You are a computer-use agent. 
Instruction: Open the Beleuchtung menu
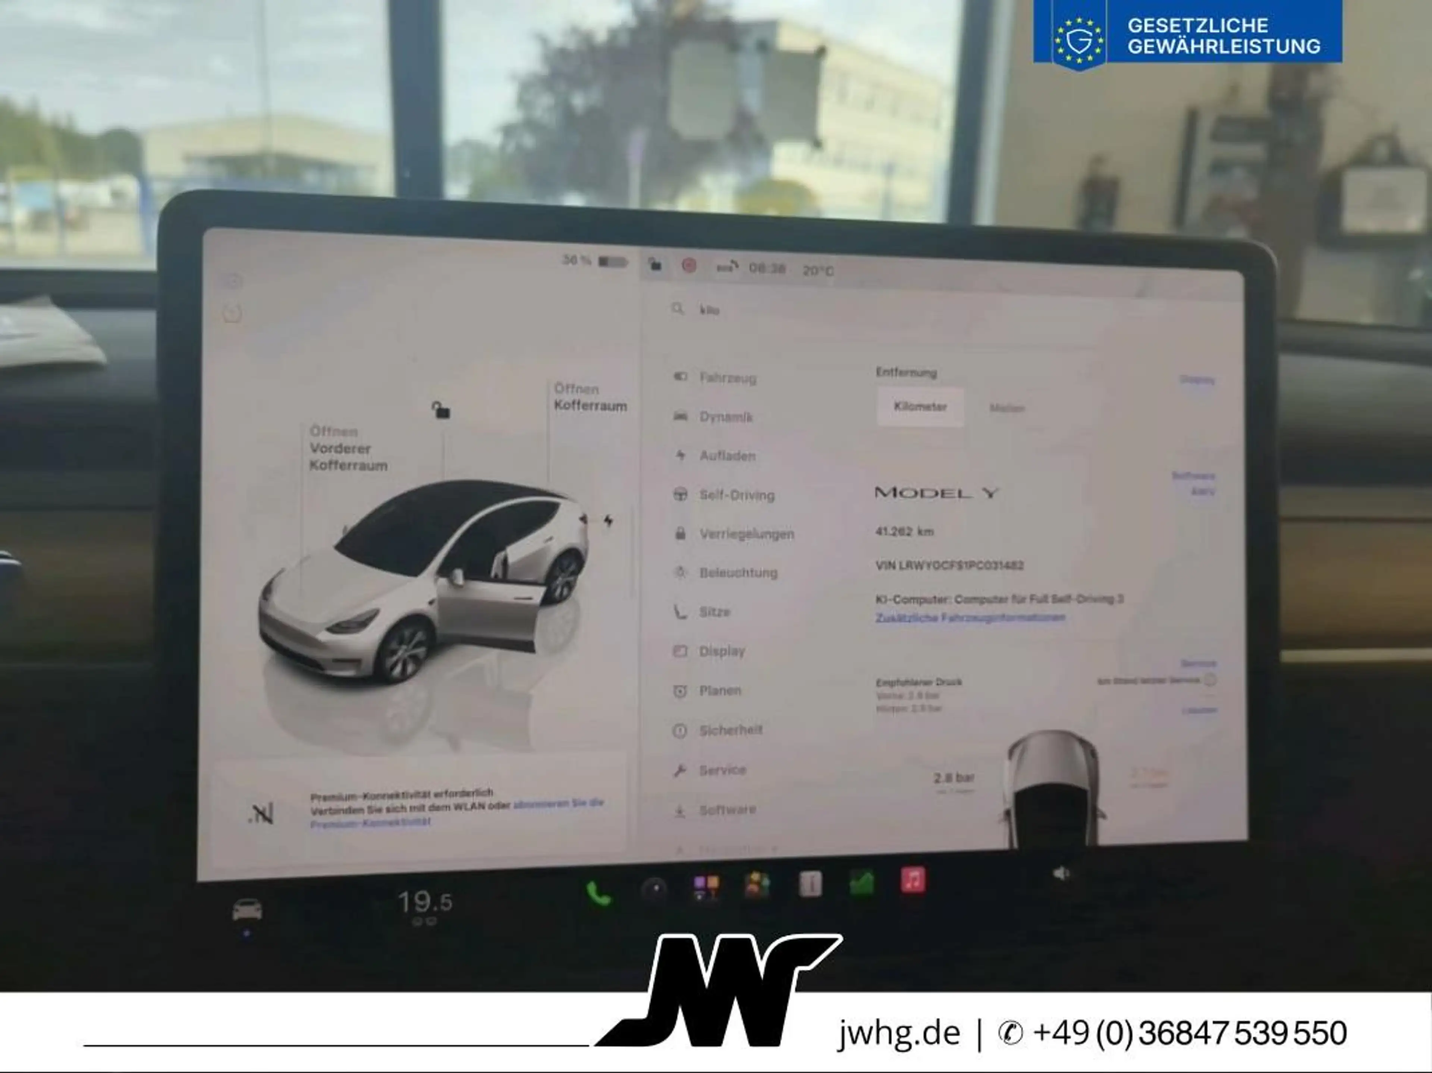(726, 573)
